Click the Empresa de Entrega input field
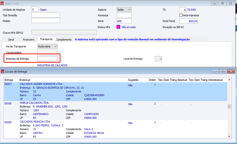 tap(47, 59)
